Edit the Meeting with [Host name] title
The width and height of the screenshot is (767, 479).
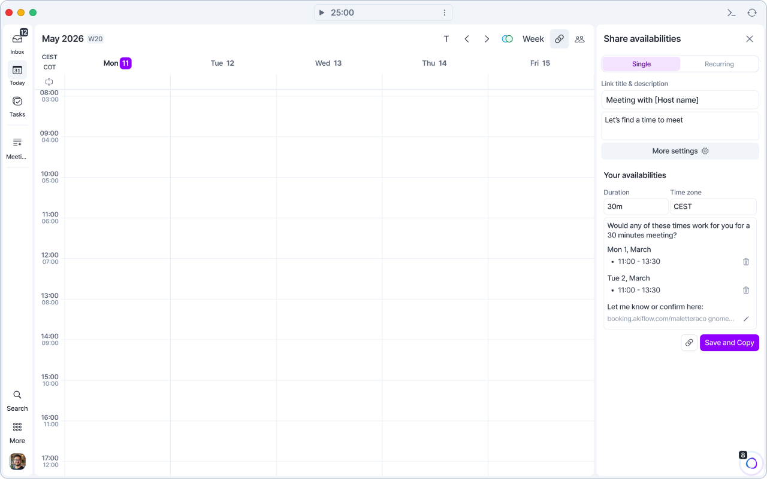coord(680,100)
